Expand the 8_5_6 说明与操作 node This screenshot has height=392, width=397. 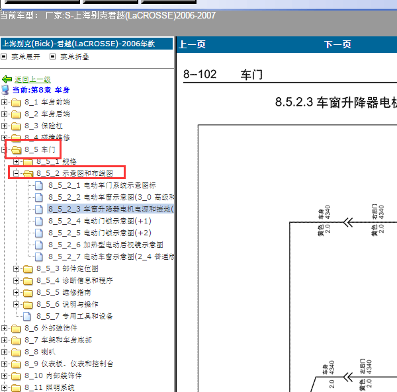tap(16, 304)
